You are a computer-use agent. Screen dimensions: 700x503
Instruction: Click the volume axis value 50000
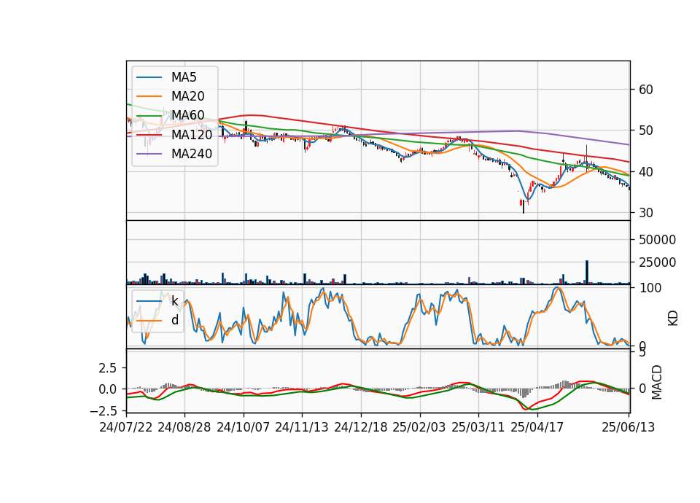click(x=657, y=240)
